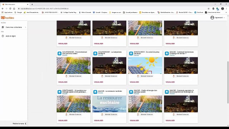This screenshot has height=129, width=229.
Task: Click VISUALISER on Du soleil à la prise électrique
Action: pos(135,82)
